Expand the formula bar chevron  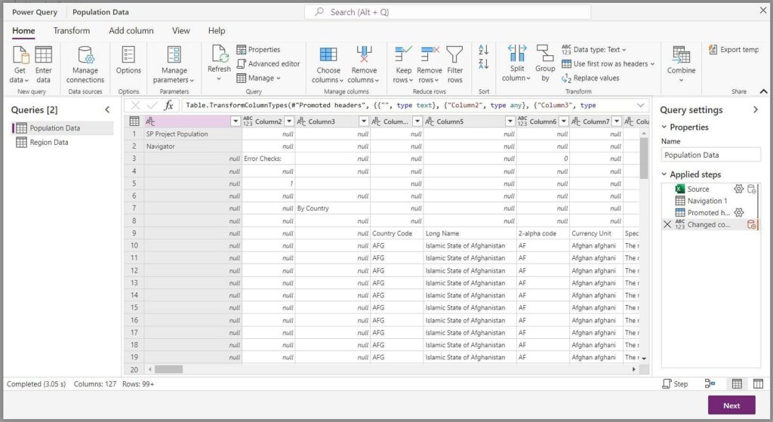pyautogui.click(x=641, y=106)
